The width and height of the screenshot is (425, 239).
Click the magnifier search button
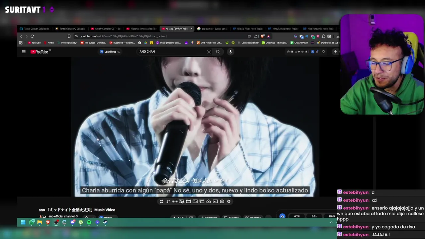coord(218,52)
